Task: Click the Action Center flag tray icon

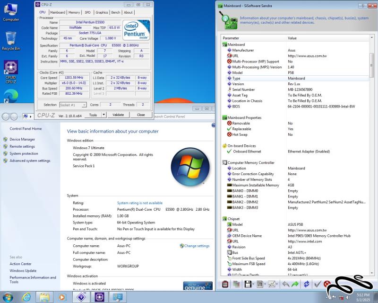Action: pyautogui.click(x=334, y=297)
